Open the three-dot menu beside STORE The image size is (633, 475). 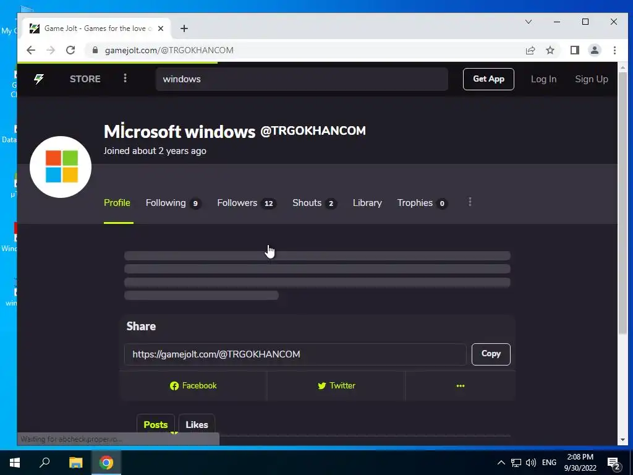tap(125, 79)
